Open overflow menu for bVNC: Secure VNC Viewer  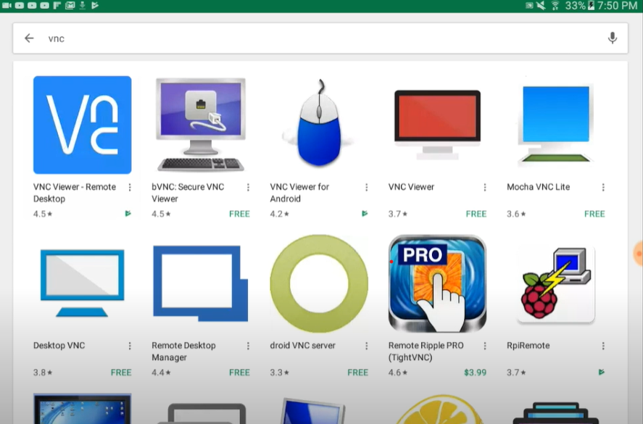click(x=248, y=187)
